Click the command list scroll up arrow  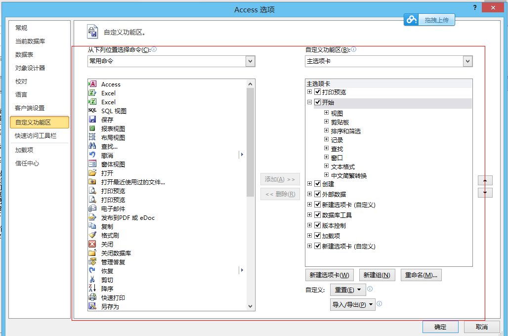[250, 84]
